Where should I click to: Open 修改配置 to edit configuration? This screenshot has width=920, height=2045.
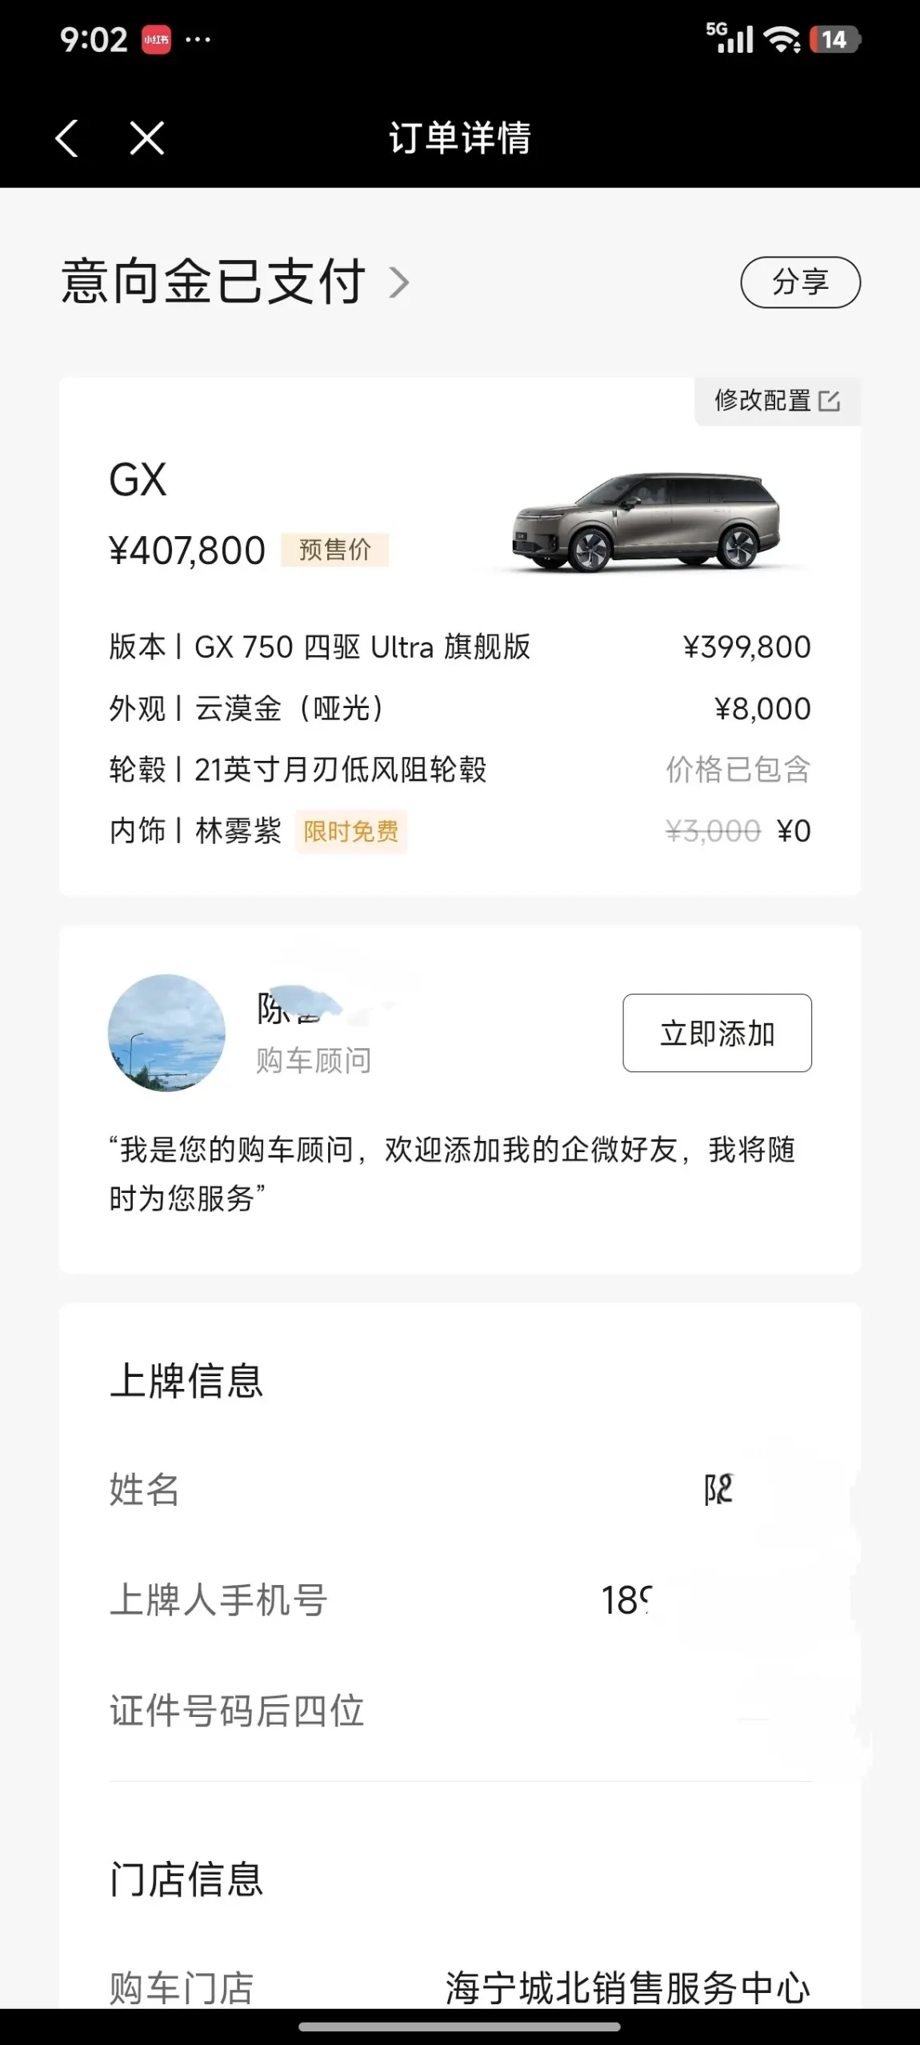[x=777, y=401]
